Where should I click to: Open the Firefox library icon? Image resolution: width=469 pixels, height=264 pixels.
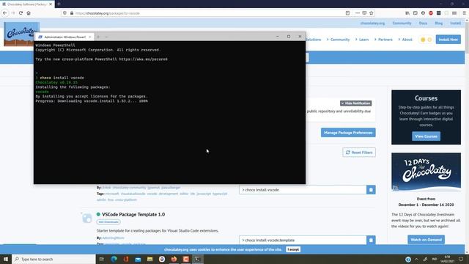(x=407, y=13)
